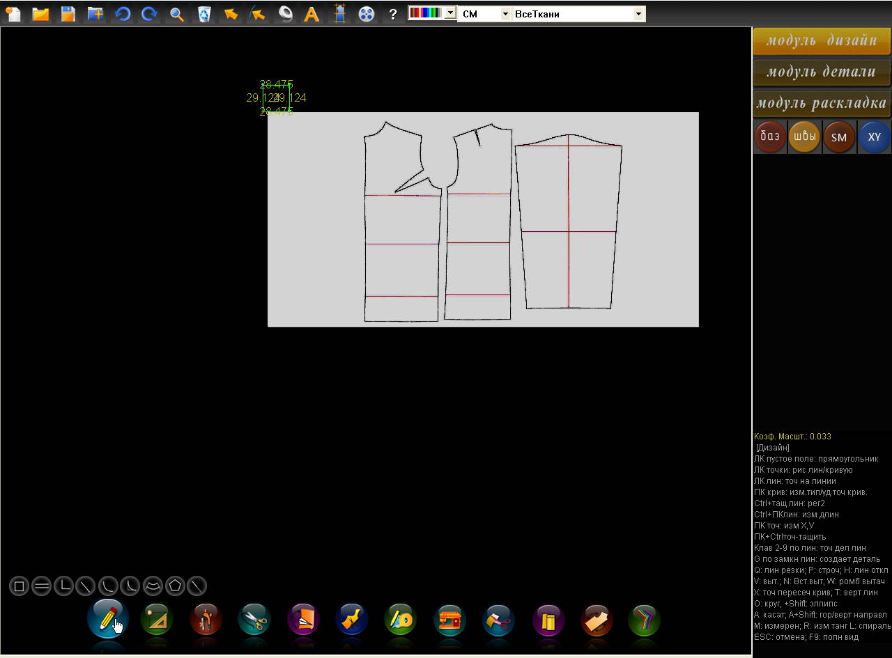
Task: Open the color palette dropdown arrow
Action: (450, 13)
